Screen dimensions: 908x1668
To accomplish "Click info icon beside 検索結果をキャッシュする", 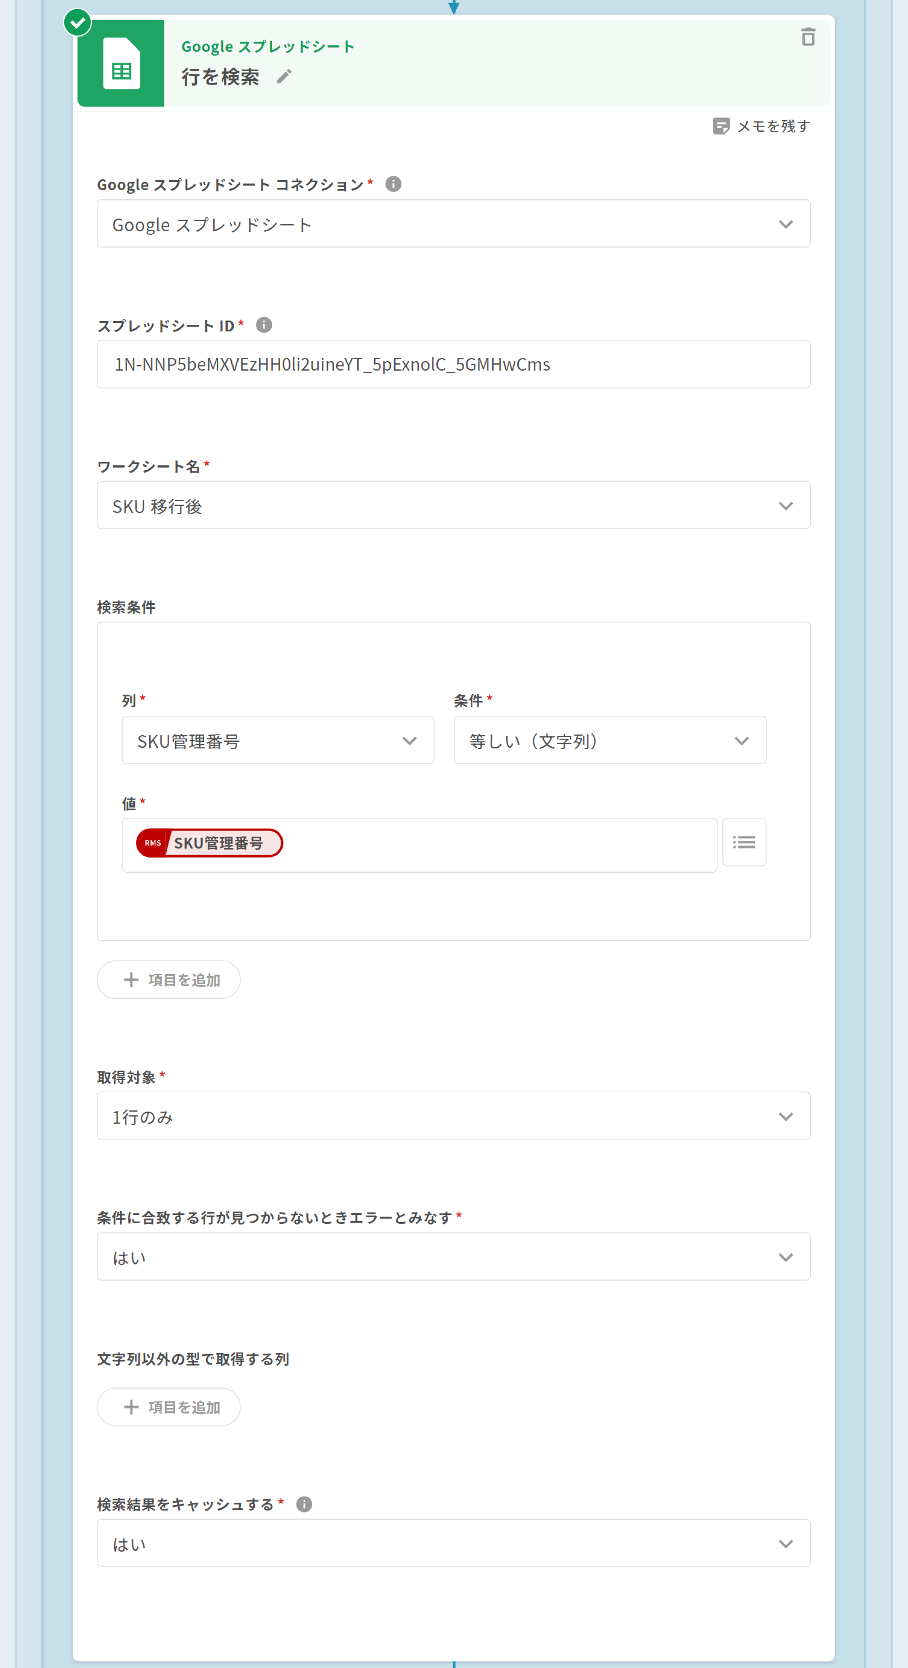I will point(304,1504).
